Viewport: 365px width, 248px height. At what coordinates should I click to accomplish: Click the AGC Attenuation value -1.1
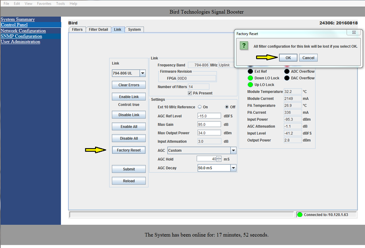click(x=293, y=126)
